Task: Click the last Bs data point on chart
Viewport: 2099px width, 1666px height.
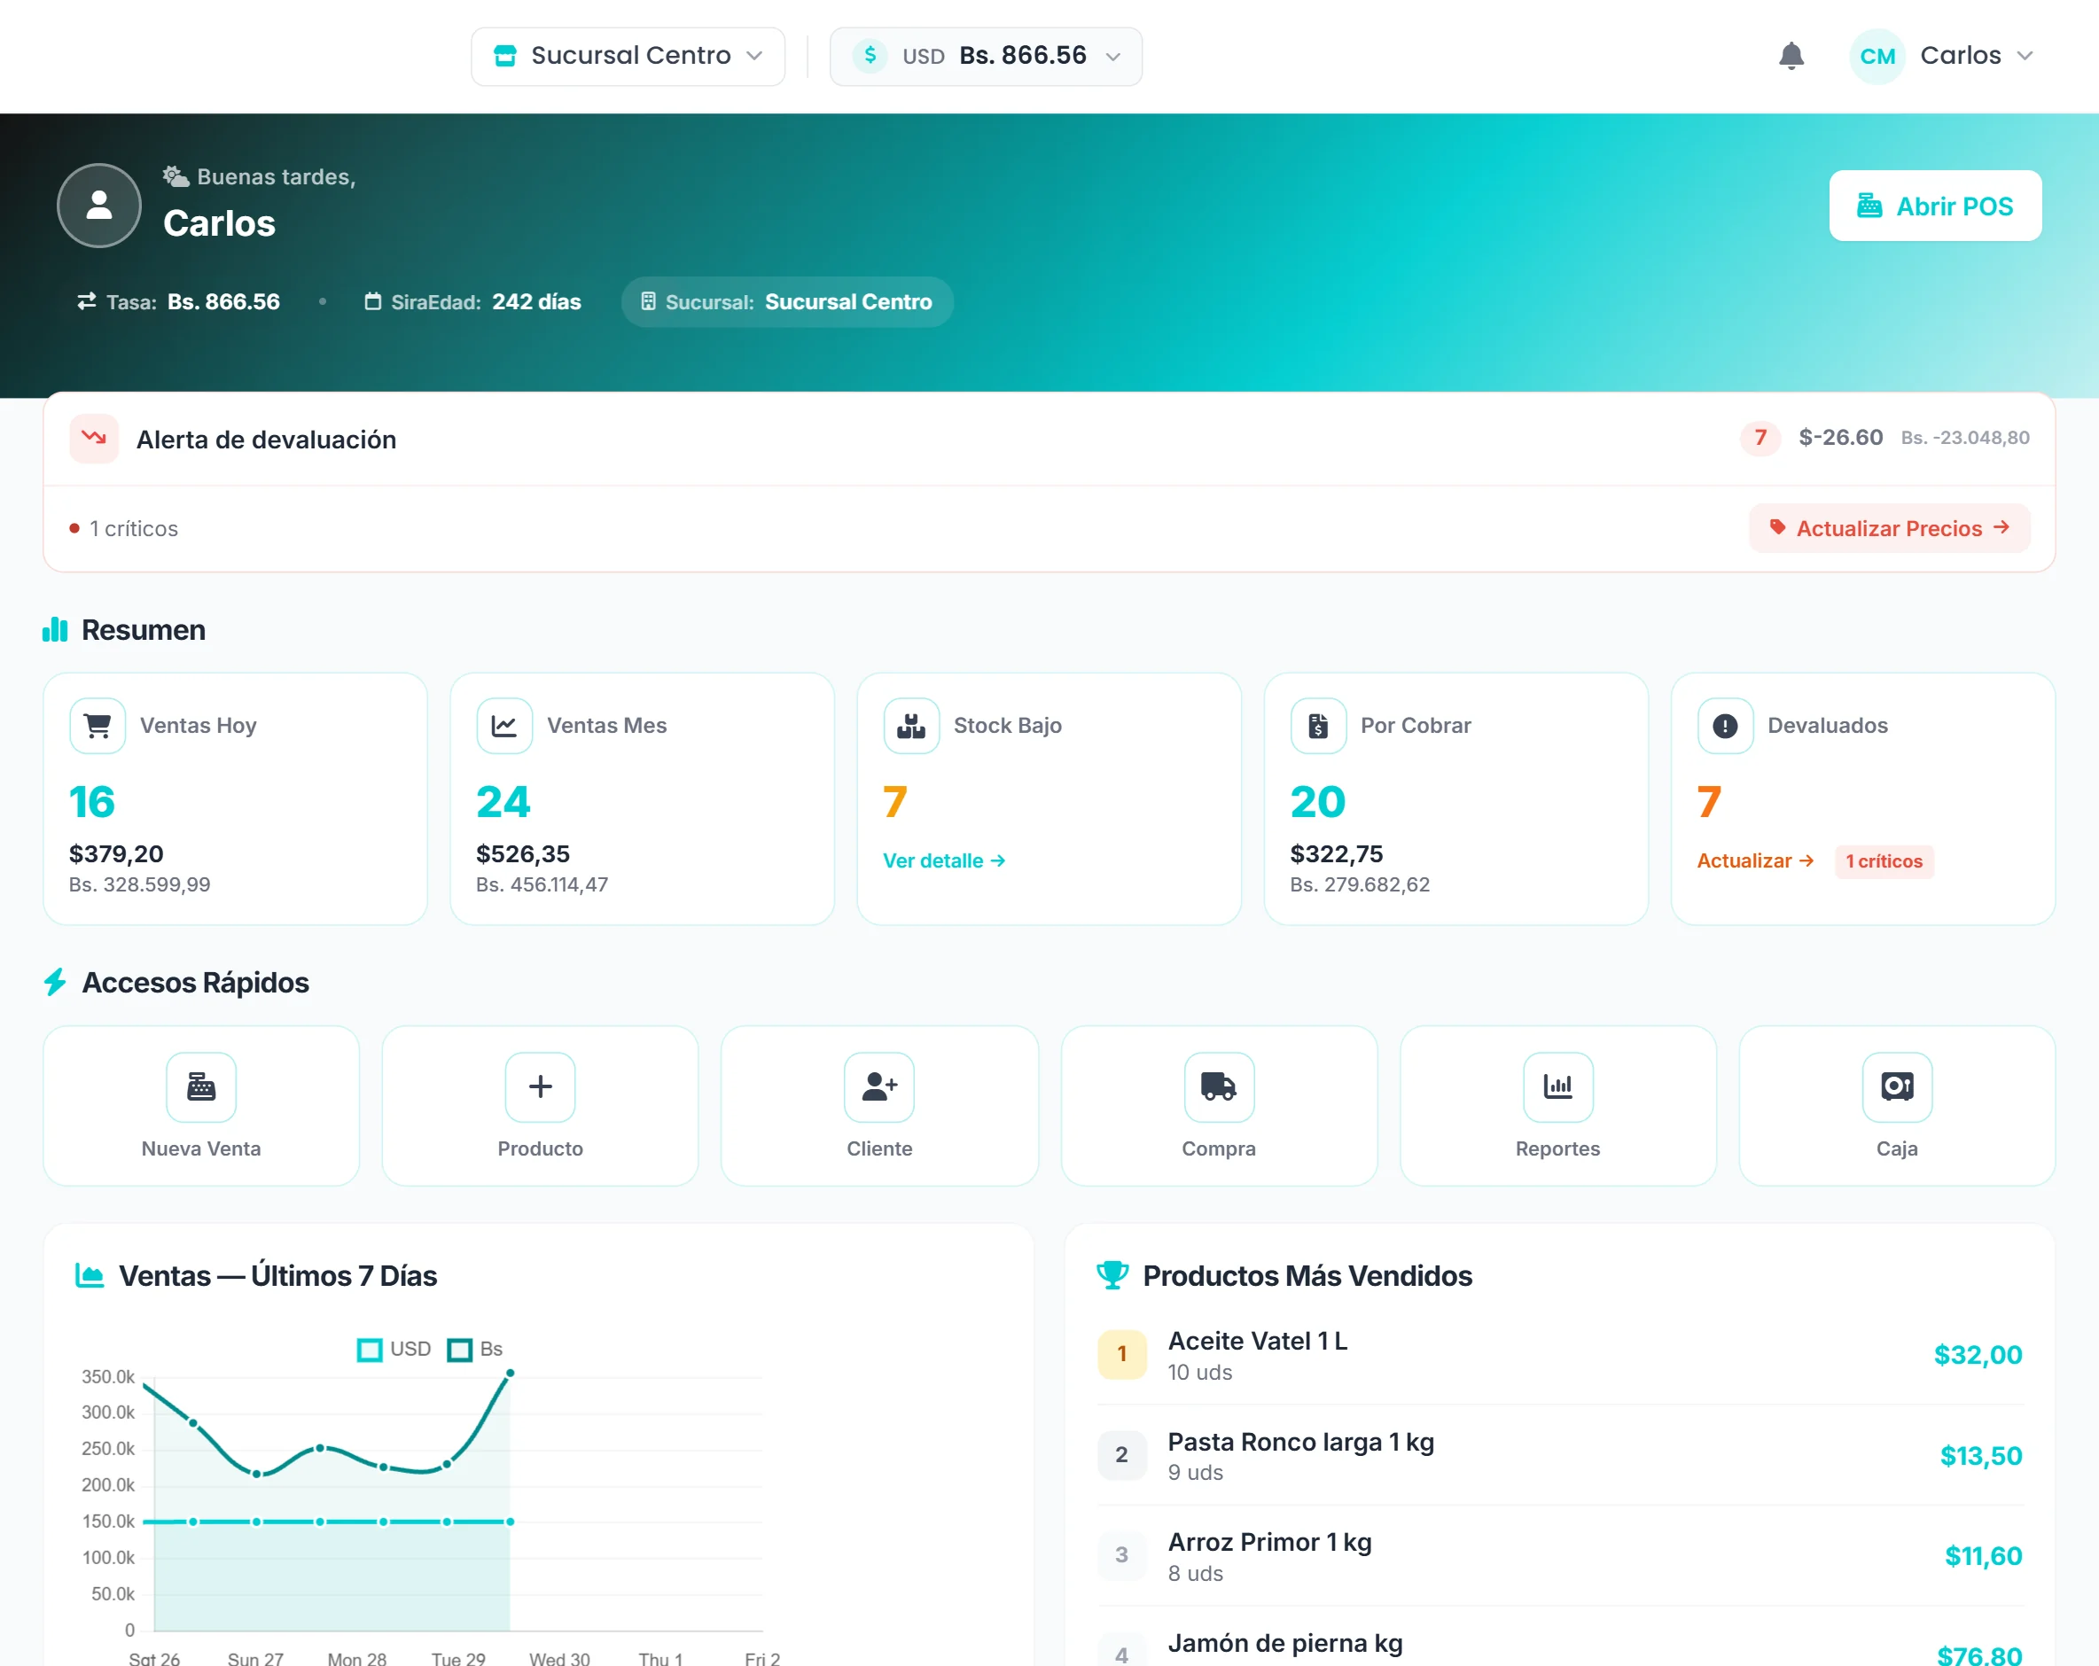Action: [511, 1373]
